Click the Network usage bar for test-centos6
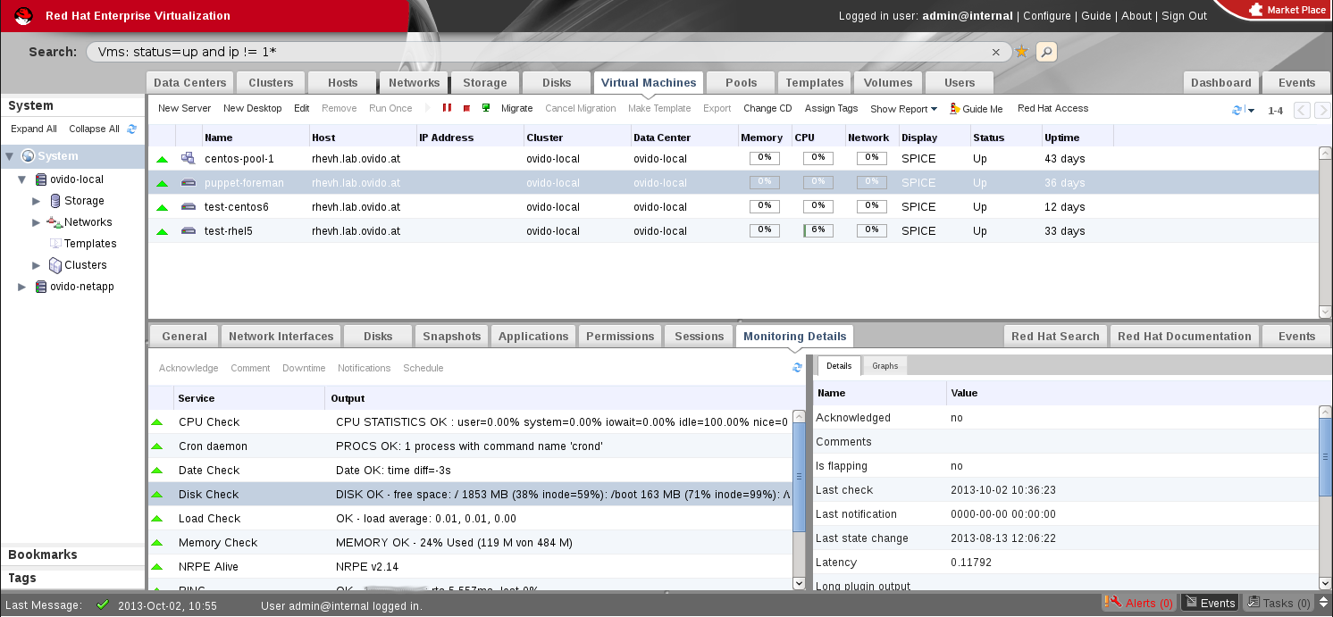 (872, 206)
